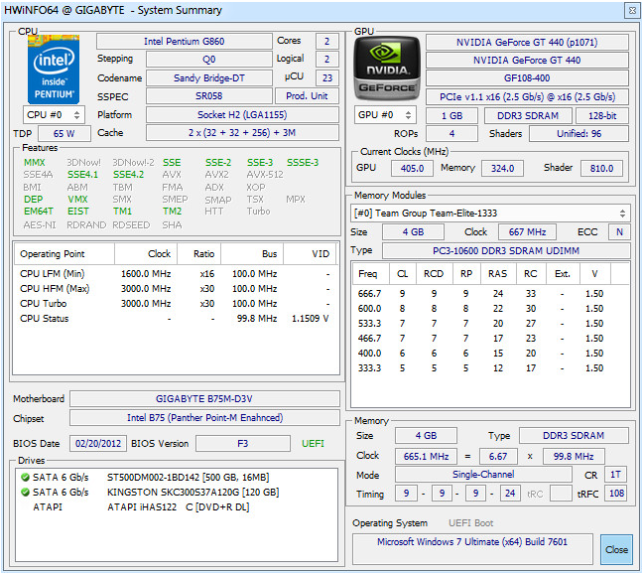The width and height of the screenshot is (643, 574).
Task: Click the Close button
Action: coord(616,549)
